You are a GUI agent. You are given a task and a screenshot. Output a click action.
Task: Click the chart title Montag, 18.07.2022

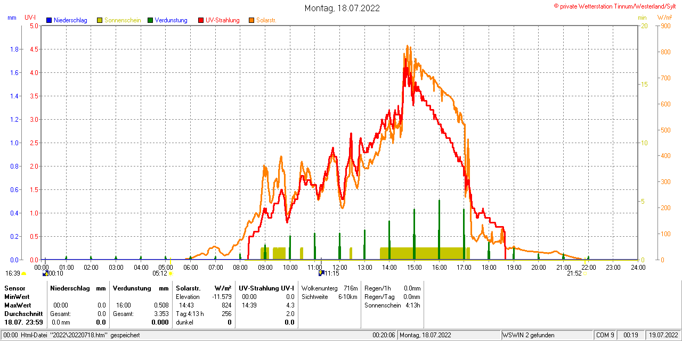tap(343, 8)
